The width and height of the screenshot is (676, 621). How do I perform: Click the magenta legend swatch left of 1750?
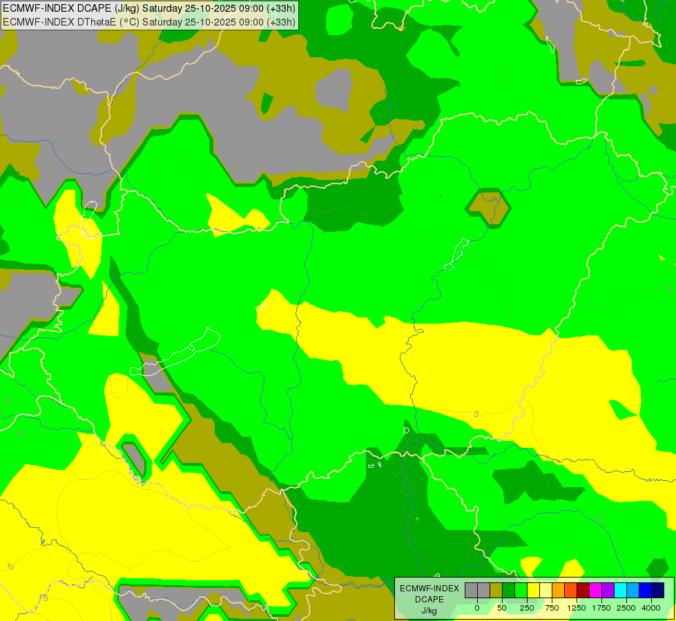coord(596,590)
